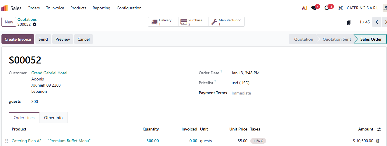Delete the Catering Plan order line
Viewport: 387px width, 146px height.
[378, 141]
